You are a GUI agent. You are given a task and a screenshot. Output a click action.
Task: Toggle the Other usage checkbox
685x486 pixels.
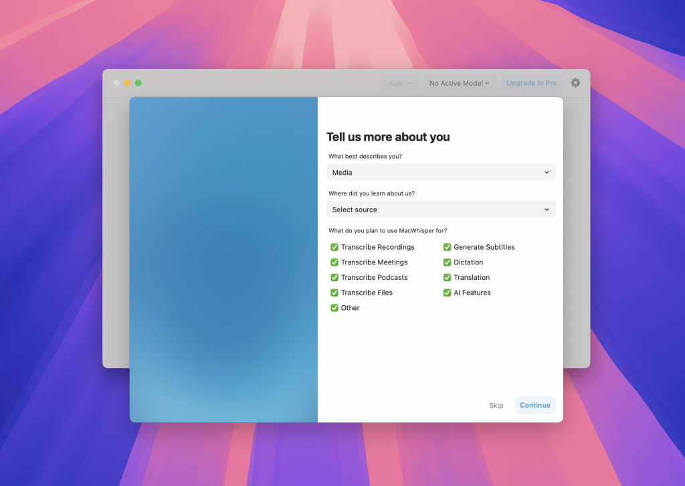tap(334, 308)
